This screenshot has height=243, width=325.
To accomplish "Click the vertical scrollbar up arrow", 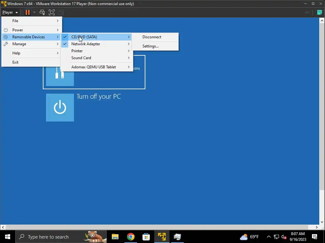I will click(x=322, y=21).
